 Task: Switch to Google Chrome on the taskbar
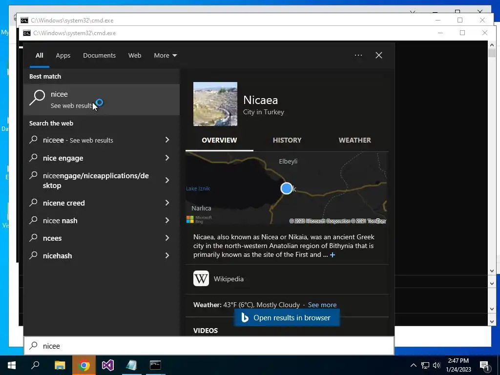pyautogui.click(x=84, y=365)
